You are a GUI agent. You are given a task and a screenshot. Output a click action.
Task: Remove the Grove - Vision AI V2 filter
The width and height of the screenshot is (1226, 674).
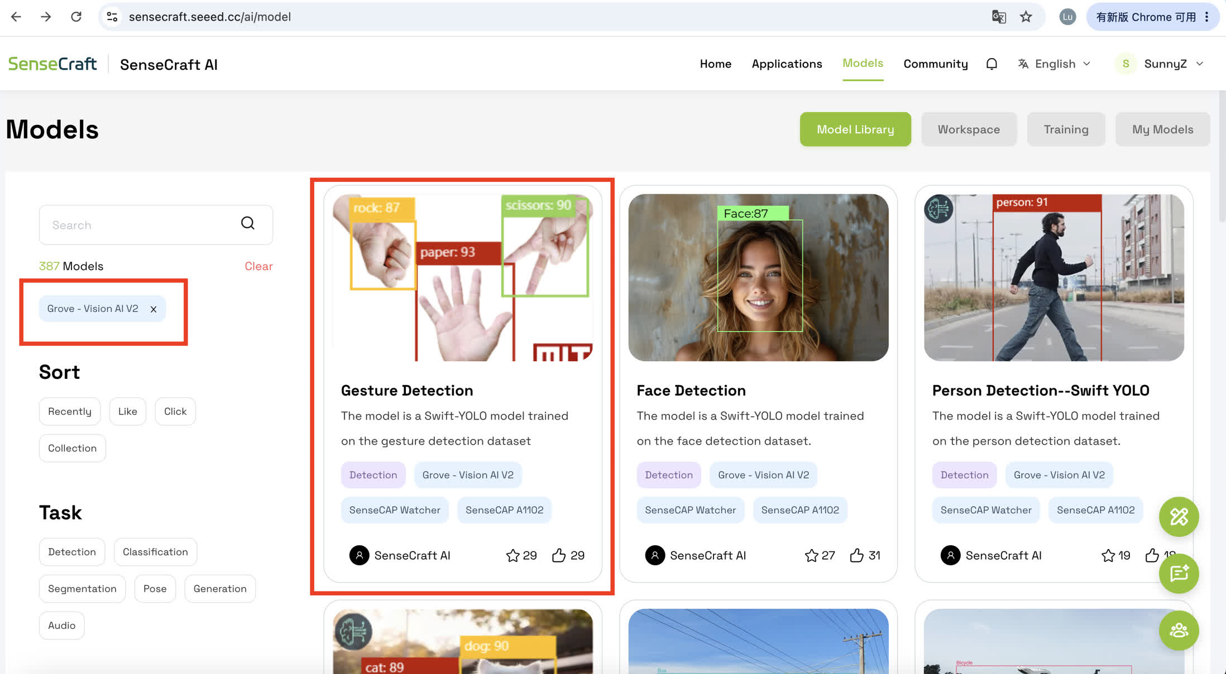coord(154,309)
